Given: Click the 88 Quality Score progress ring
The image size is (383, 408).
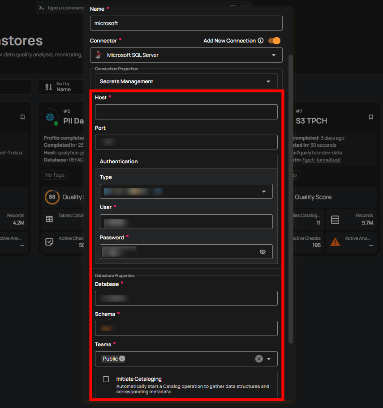Looking at the screenshot, I should pyautogui.click(x=52, y=197).
